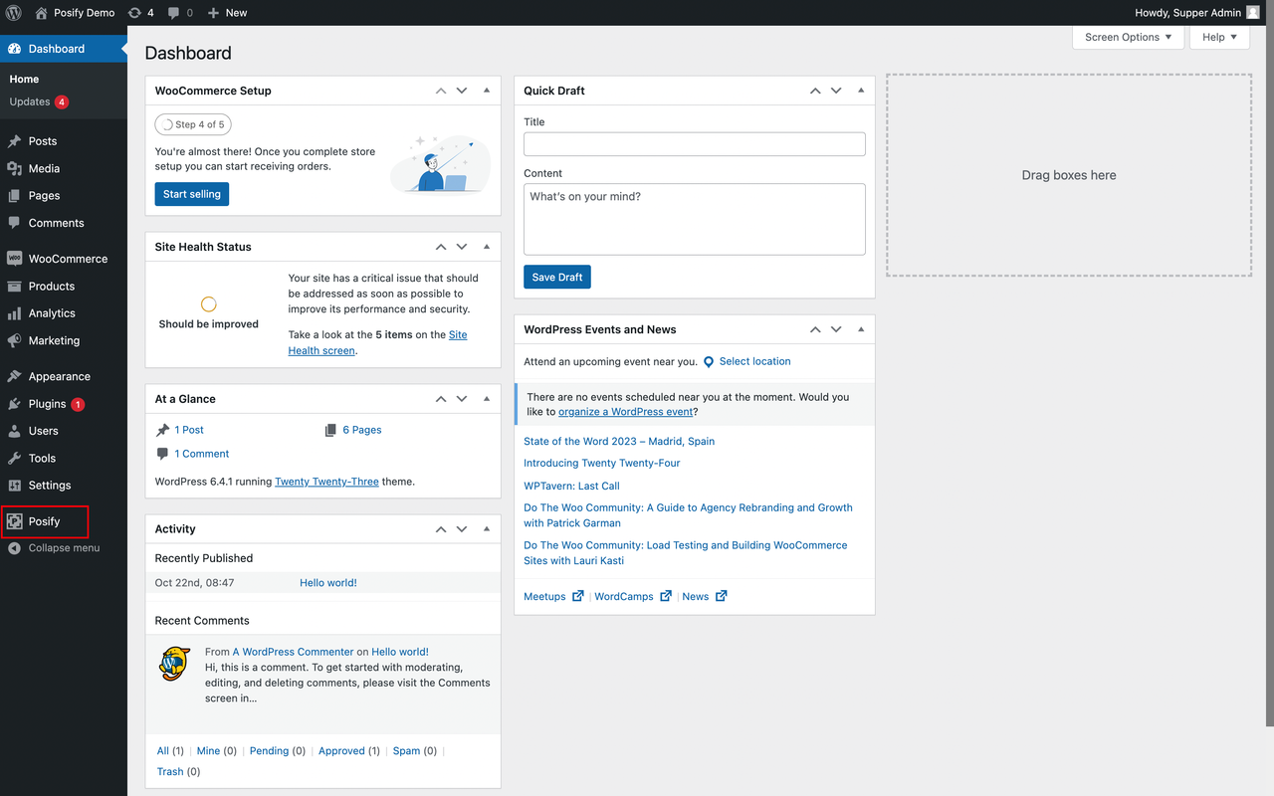Click the Pages icon in sidebar

coord(14,196)
